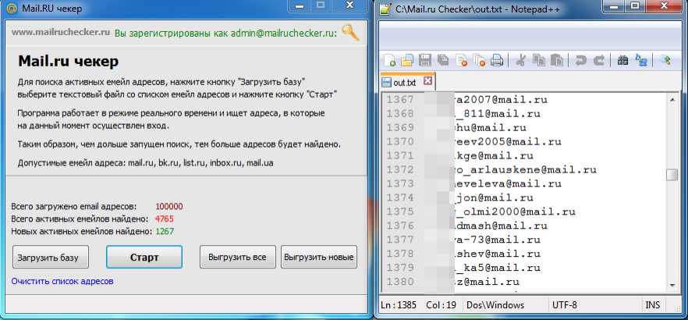This screenshot has height=320, width=688.
Task: Click the golden key registration icon
Action: pos(350,32)
